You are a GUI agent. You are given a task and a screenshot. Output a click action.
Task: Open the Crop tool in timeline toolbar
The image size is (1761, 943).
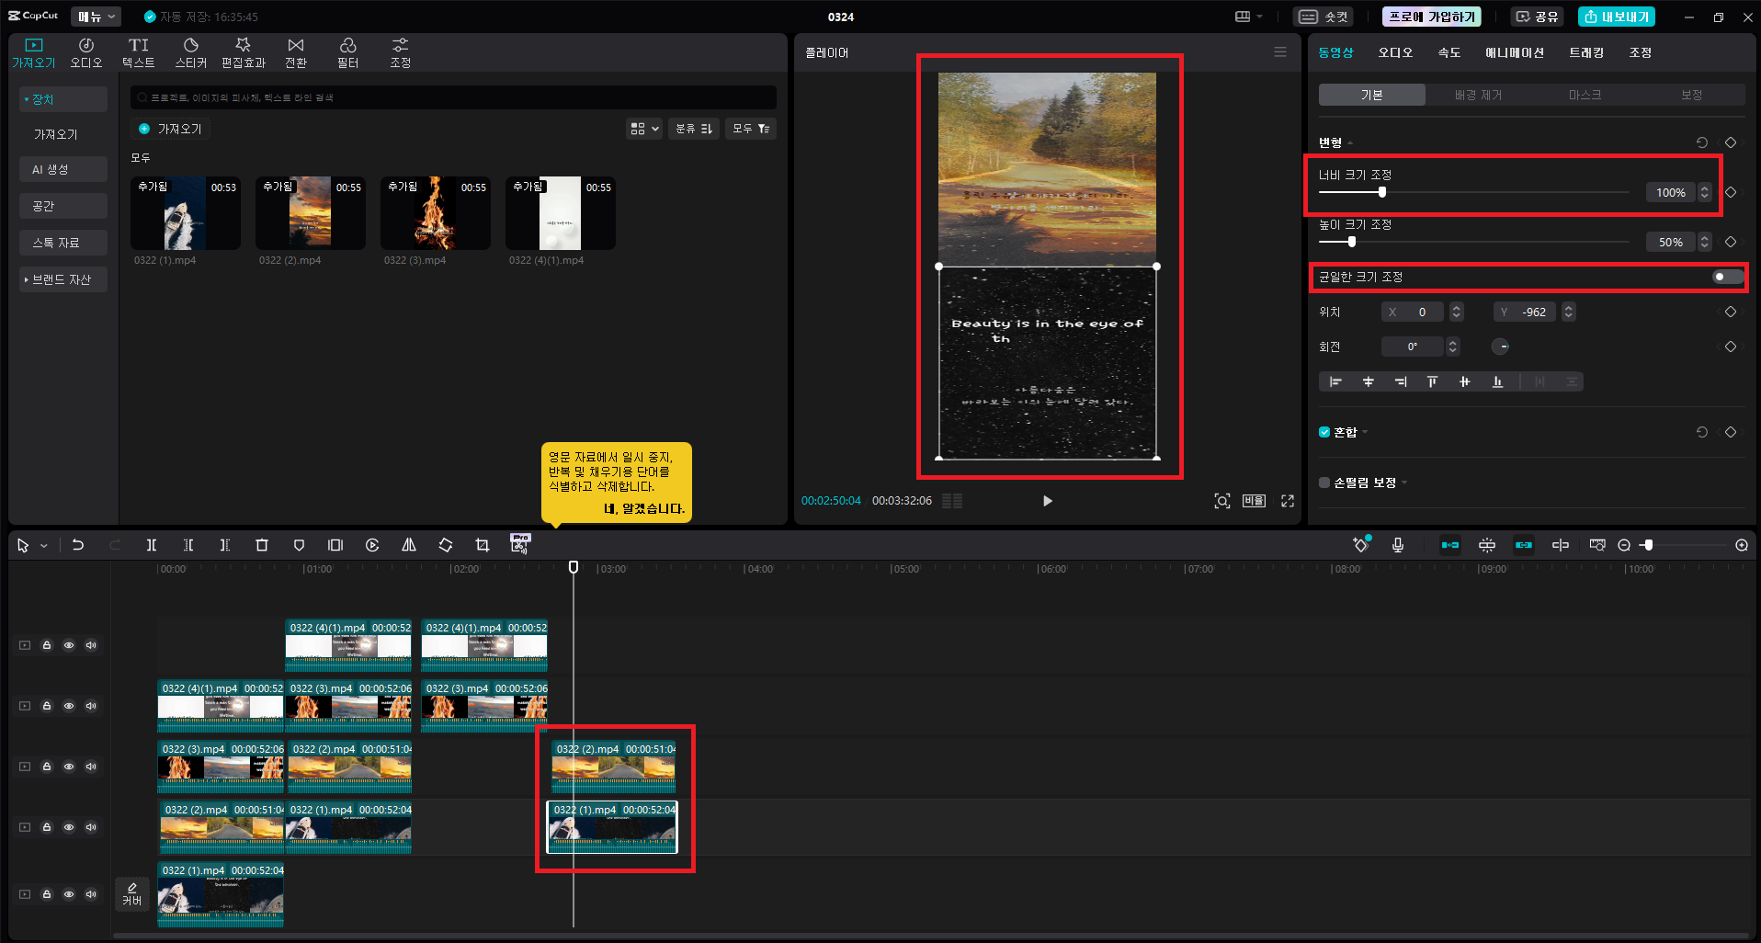pos(483,545)
